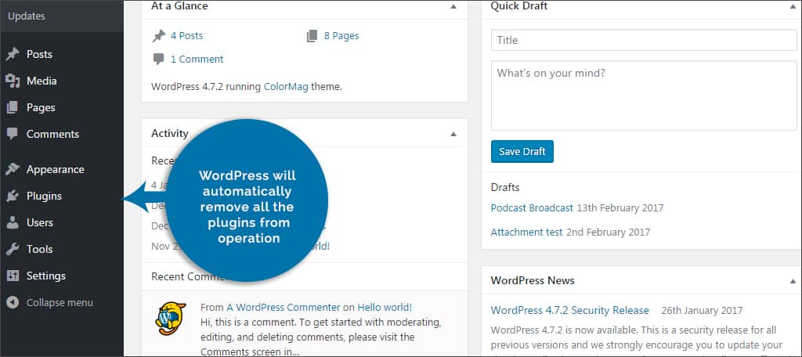Collapse the Quick Draft panel
Viewport: 802px width, 357px height.
[793, 6]
